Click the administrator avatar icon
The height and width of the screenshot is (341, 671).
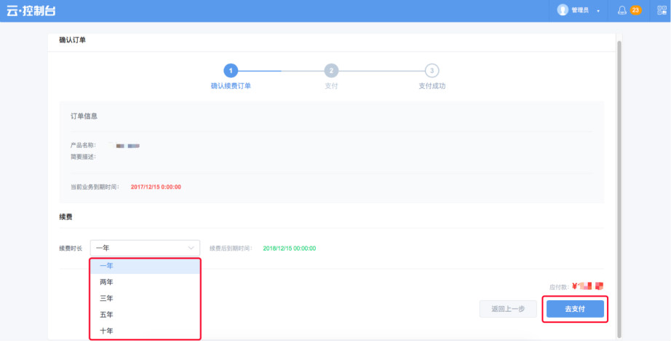pos(562,10)
